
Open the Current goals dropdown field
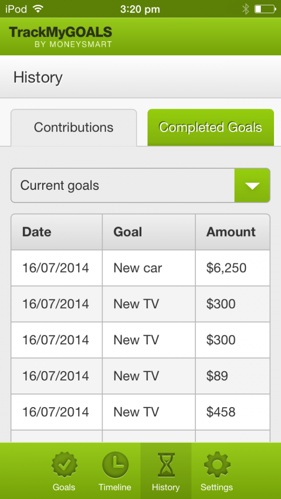[122, 186]
